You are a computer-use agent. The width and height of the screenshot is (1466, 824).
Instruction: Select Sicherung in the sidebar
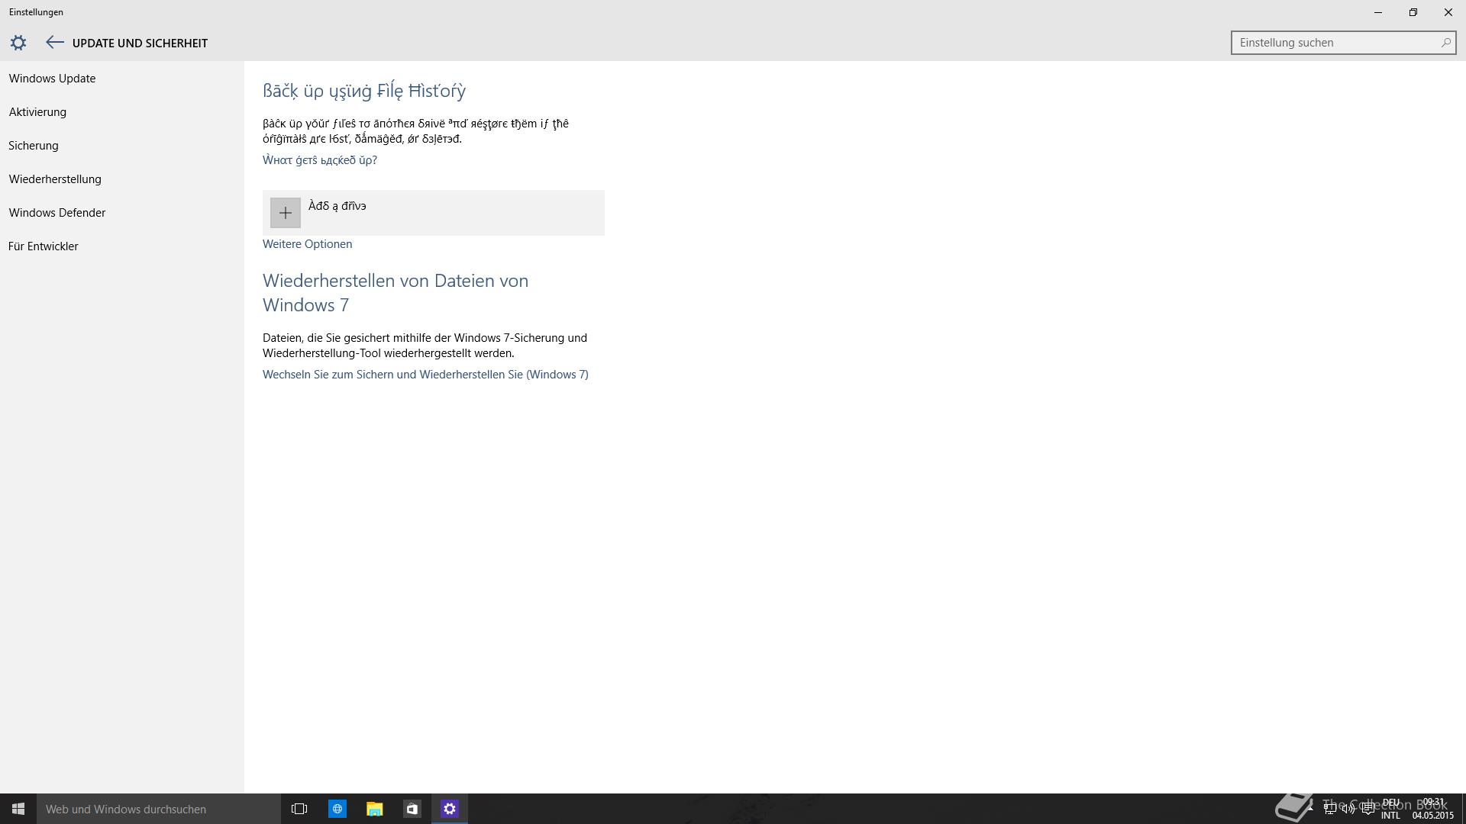(34, 146)
